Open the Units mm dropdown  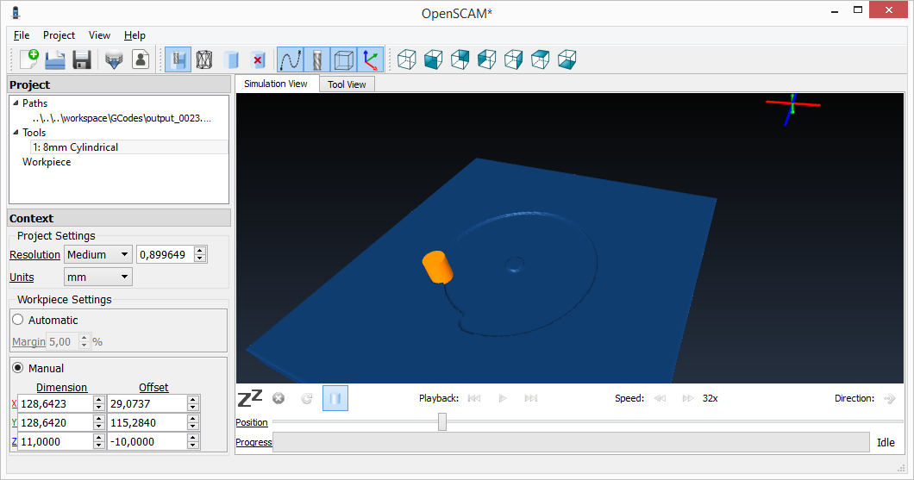98,277
